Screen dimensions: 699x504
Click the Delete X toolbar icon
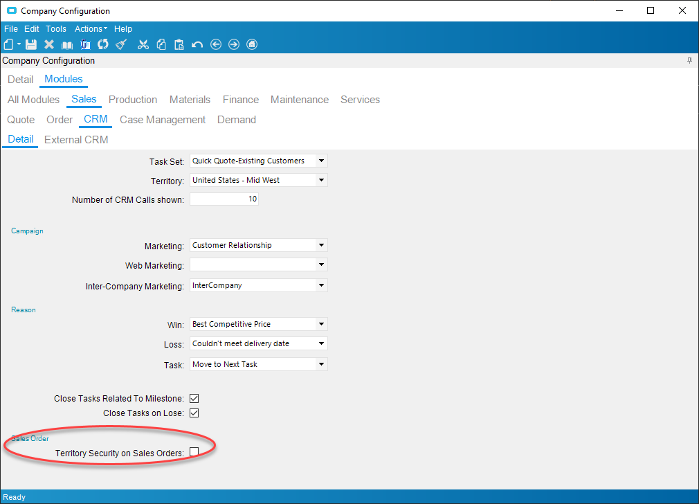coord(49,44)
